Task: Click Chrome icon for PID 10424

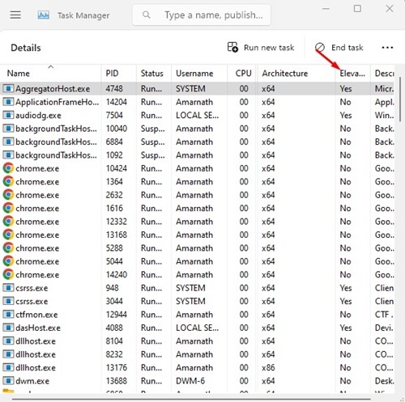Action: (8, 168)
